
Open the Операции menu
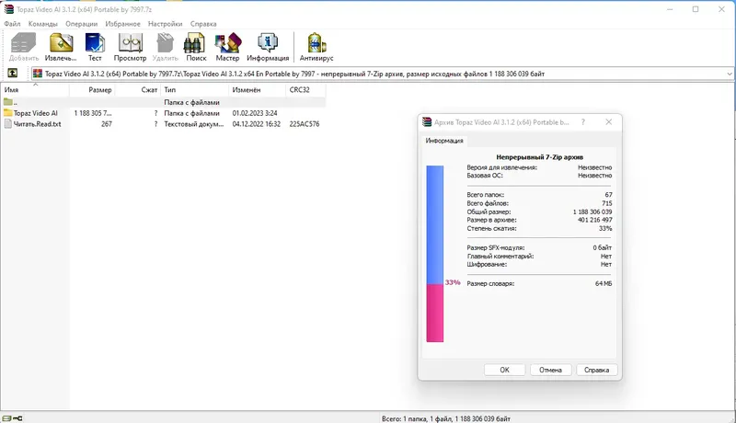[82, 23]
